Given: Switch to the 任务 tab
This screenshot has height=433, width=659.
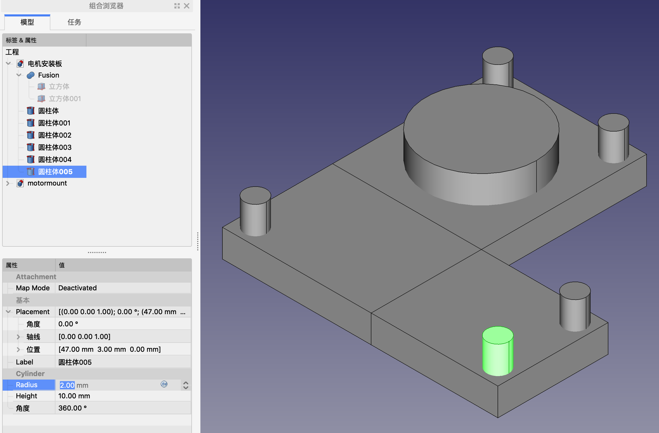Looking at the screenshot, I should click(x=74, y=22).
